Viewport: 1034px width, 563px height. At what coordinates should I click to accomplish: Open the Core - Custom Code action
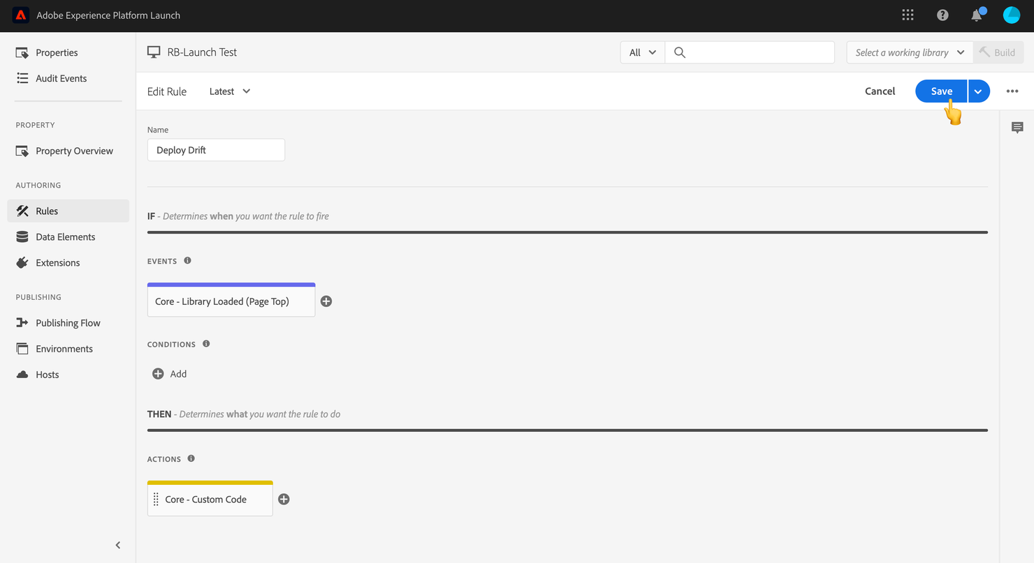[x=210, y=498]
